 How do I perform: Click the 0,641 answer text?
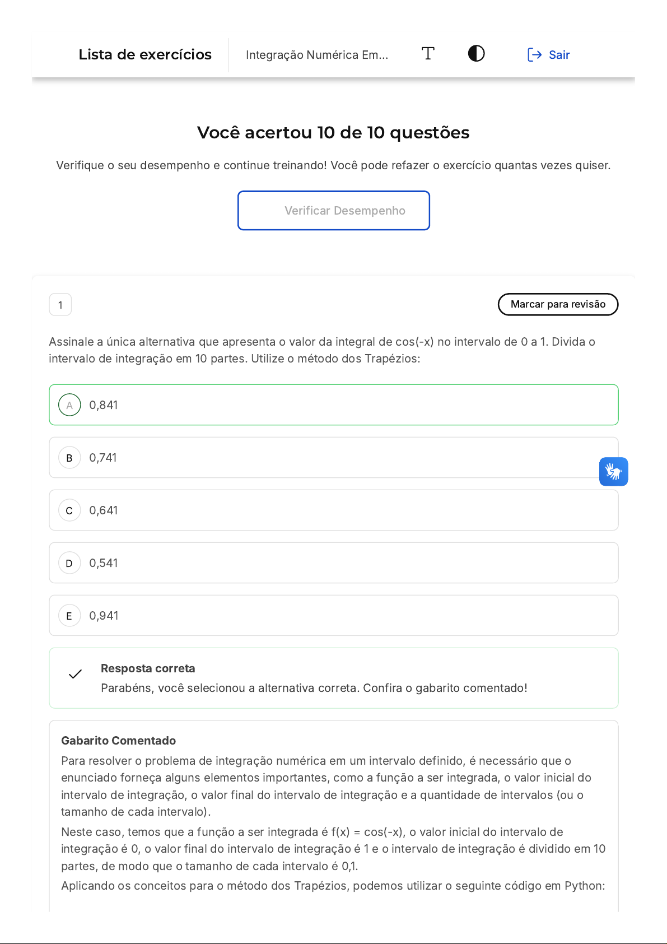(x=104, y=510)
